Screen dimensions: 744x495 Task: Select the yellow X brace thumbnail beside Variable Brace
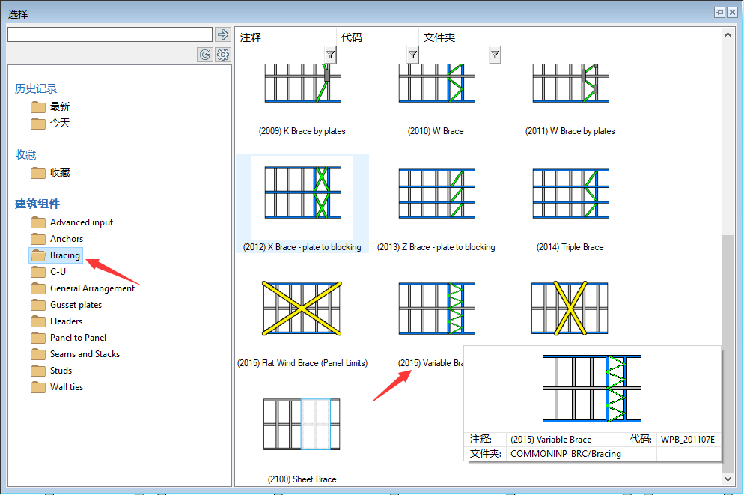point(570,309)
